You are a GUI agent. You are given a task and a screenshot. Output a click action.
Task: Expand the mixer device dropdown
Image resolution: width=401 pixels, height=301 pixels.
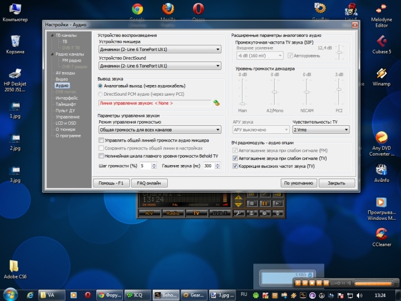click(159, 50)
